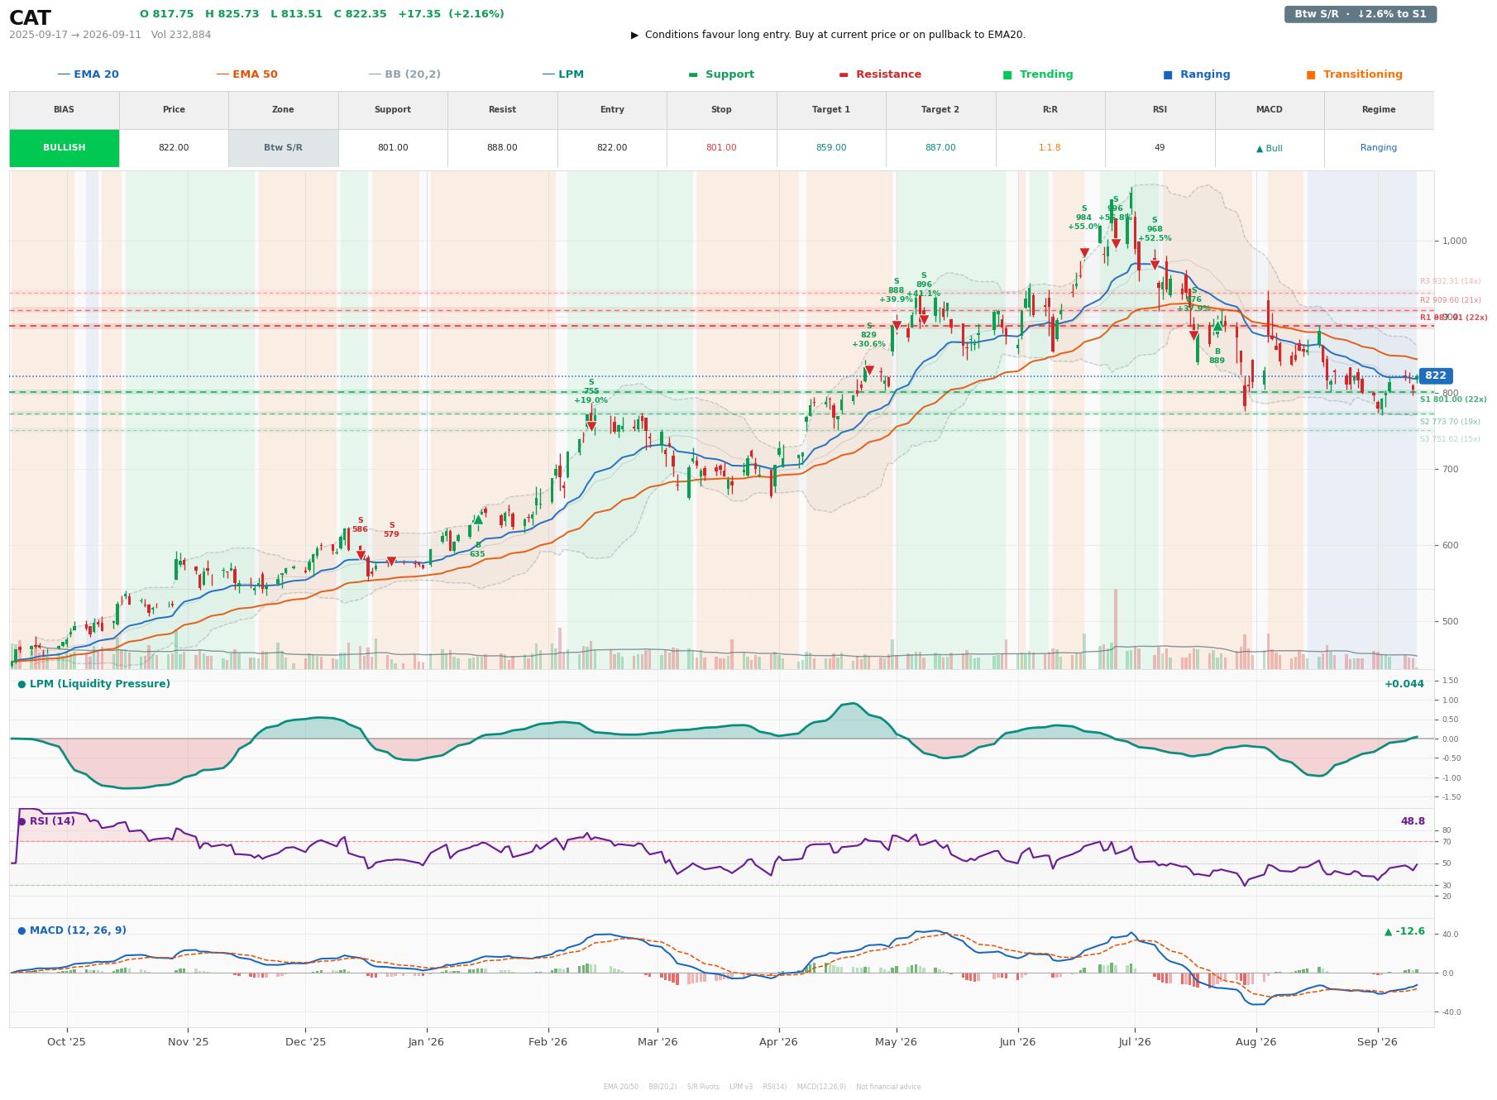
Task: Click the 822.00 value in Entry column
Action: tap(612, 148)
